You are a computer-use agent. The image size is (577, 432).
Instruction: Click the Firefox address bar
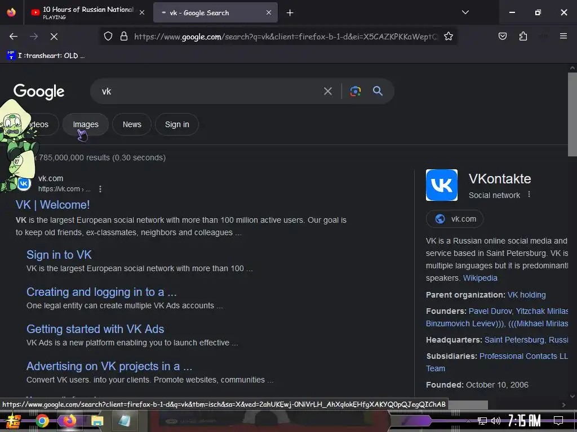click(286, 37)
